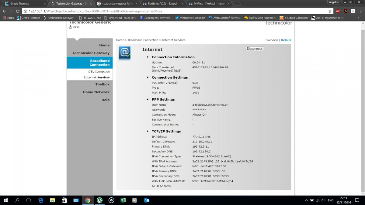The width and height of the screenshot is (365, 205).
Task: Click the Disconnect button
Action: 254,49
